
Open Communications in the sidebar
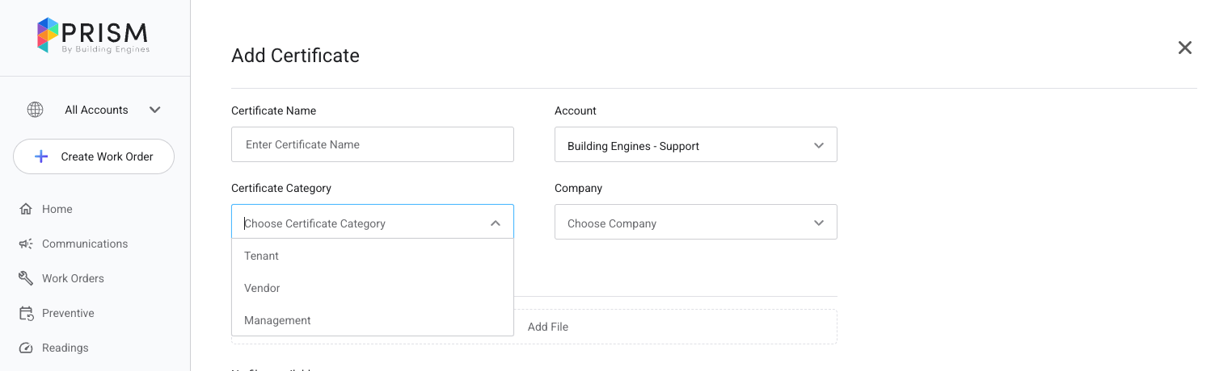coord(85,244)
